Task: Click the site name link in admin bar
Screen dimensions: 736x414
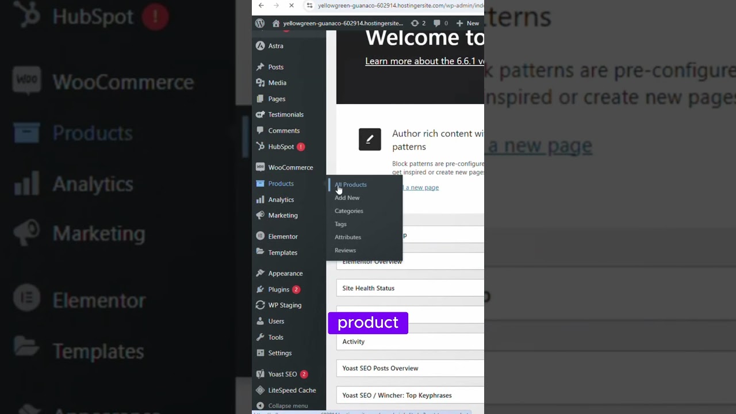Action: 343,23
